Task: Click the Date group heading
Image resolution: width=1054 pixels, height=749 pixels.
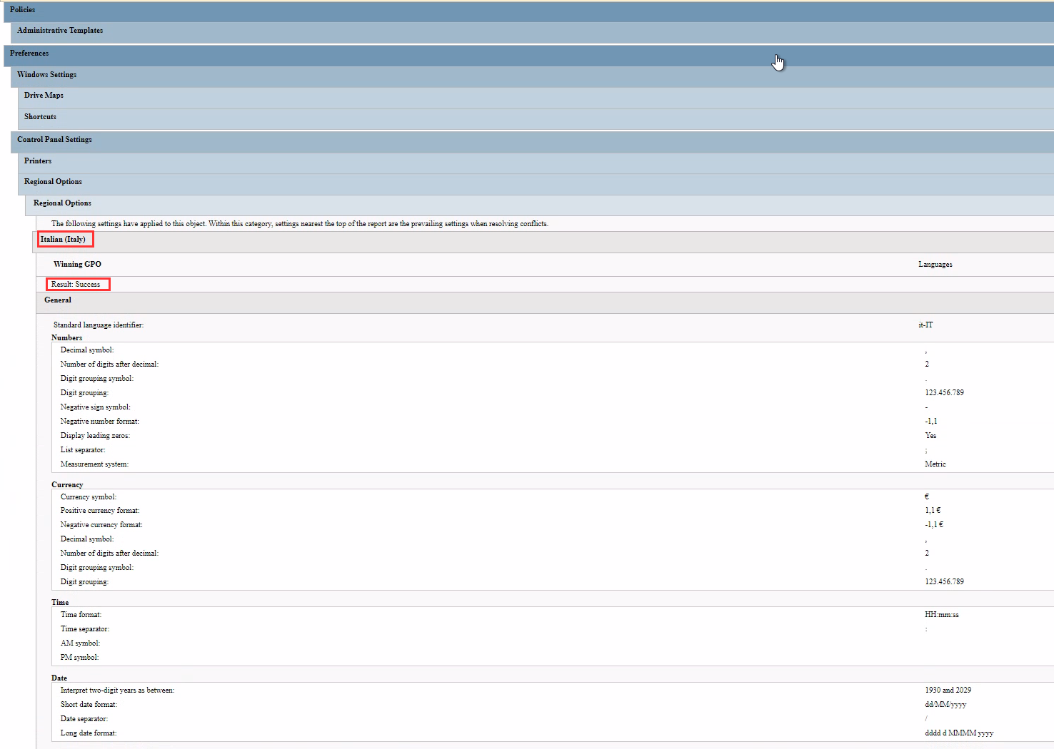Action: coord(59,678)
